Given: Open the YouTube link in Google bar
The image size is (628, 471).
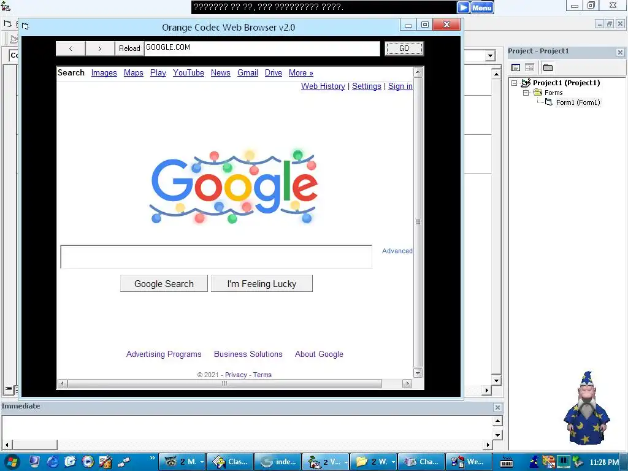Looking at the screenshot, I should click(x=188, y=72).
